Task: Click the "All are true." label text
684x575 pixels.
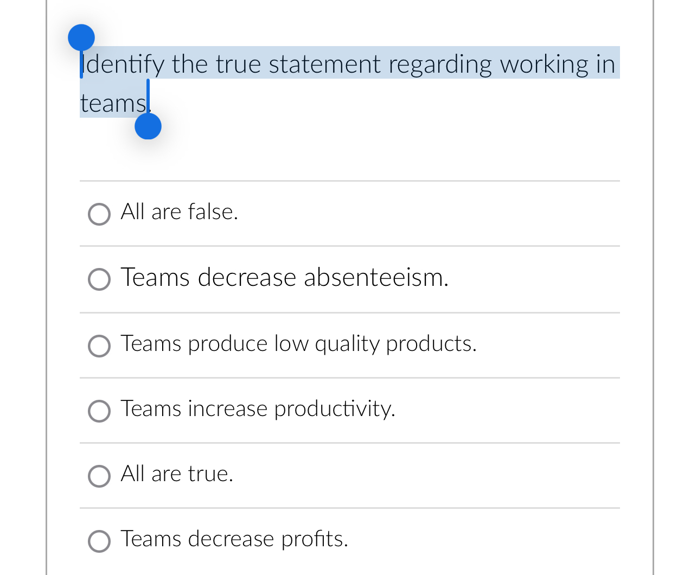Action: pos(177,475)
